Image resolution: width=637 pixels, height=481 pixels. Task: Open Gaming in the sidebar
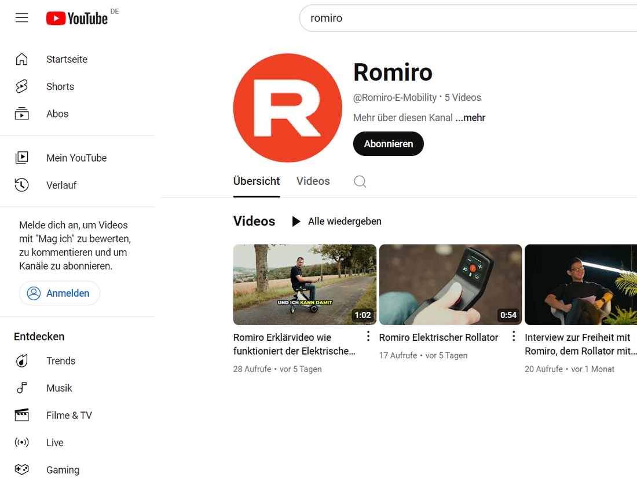(x=63, y=469)
